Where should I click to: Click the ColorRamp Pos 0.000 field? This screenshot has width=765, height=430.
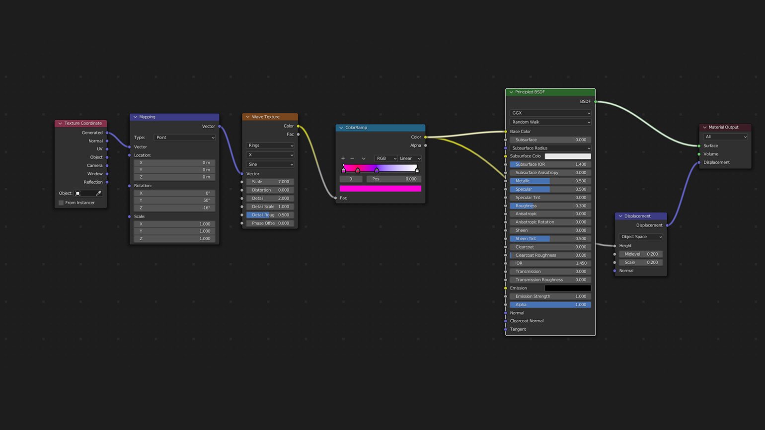[x=394, y=179]
